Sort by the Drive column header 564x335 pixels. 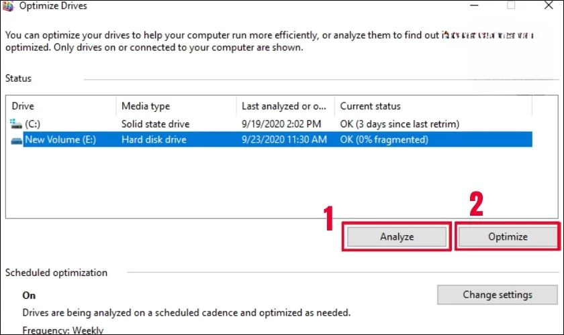pos(23,107)
